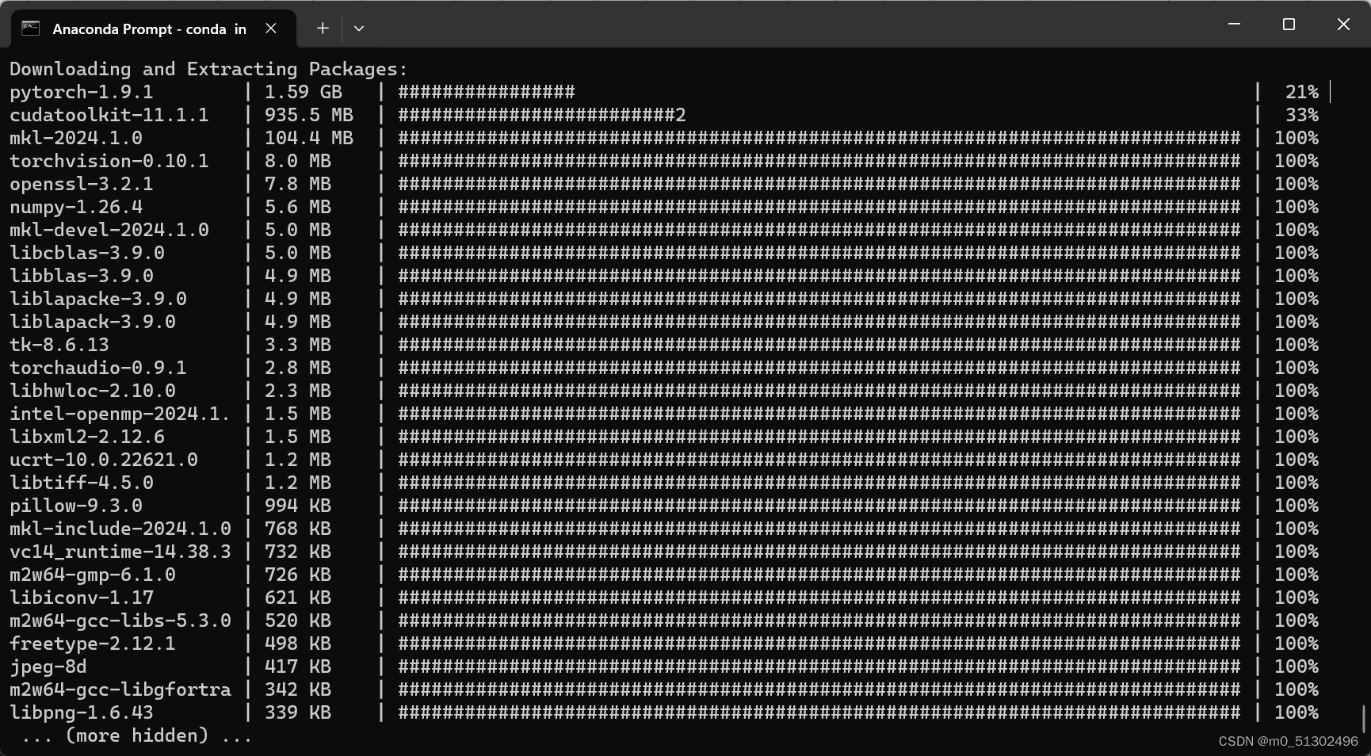Click the terminal icon on the tab
1371x756 pixels.
[31, 29]
